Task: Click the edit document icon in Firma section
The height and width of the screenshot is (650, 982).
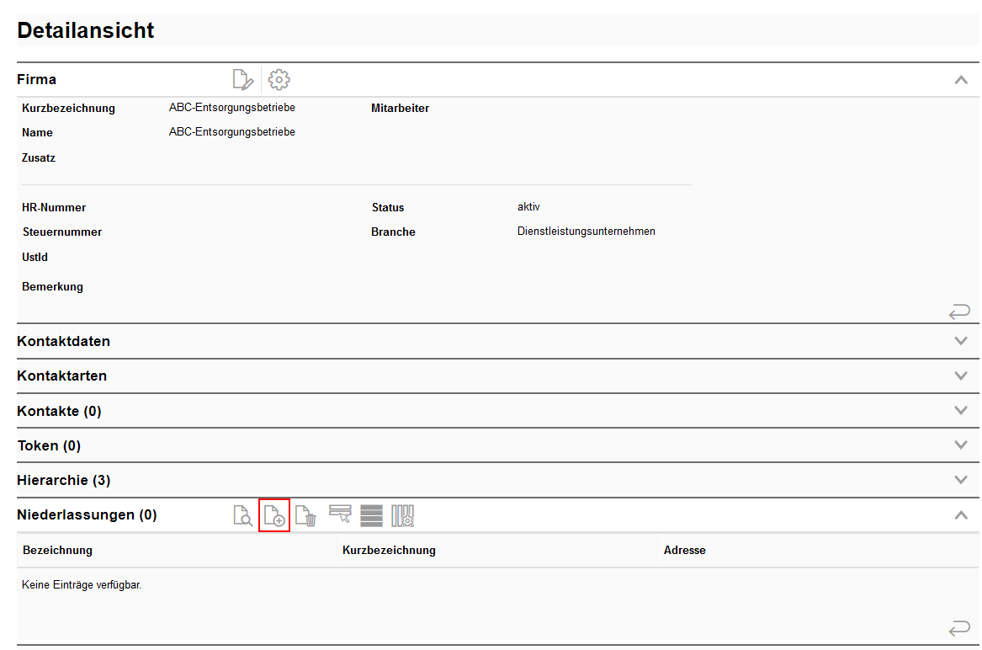Action: coord(242,80)
